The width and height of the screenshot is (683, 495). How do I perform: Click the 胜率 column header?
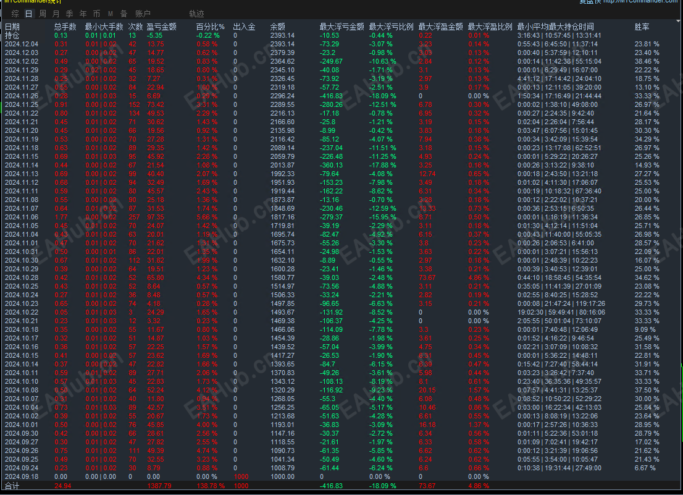[642, 27]
